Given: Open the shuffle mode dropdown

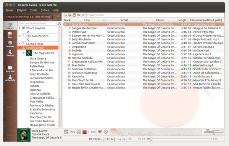Looking at the screenshot, I should [x=124, y=139].
